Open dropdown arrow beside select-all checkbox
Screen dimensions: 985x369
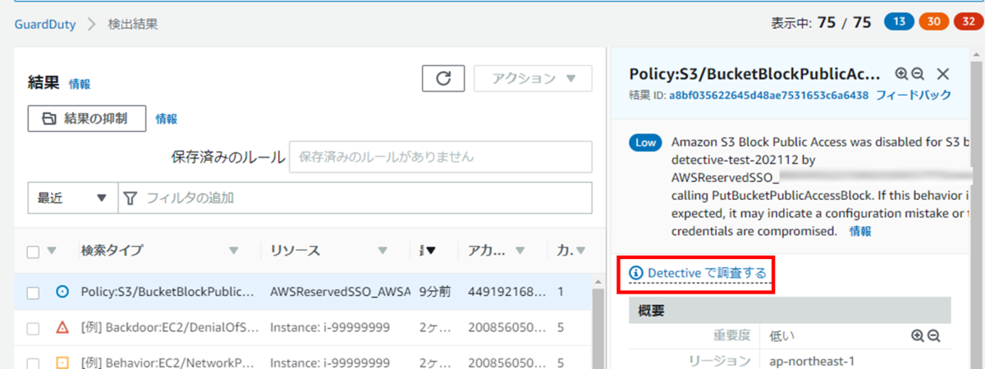coord(52,251)
